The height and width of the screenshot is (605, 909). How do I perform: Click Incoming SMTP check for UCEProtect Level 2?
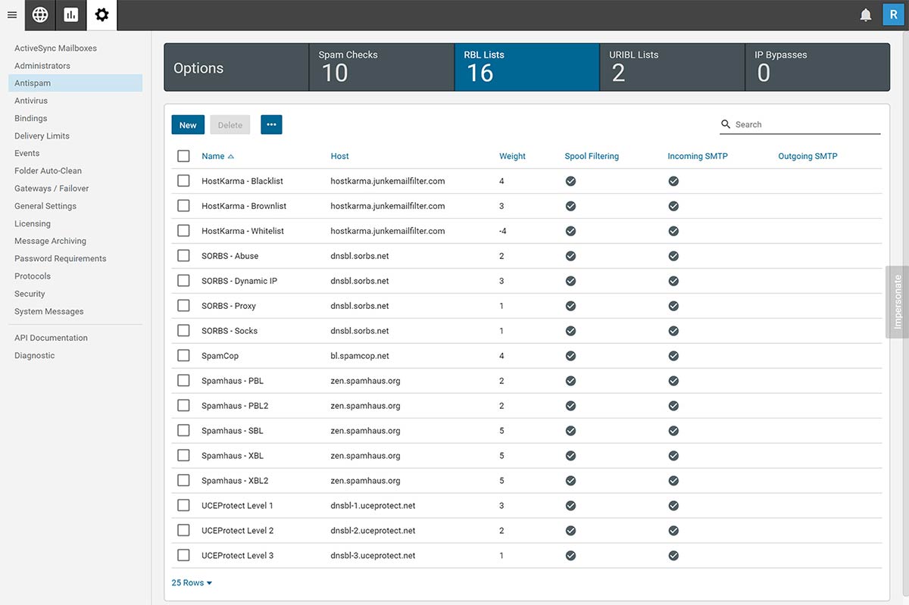(673, 531)
